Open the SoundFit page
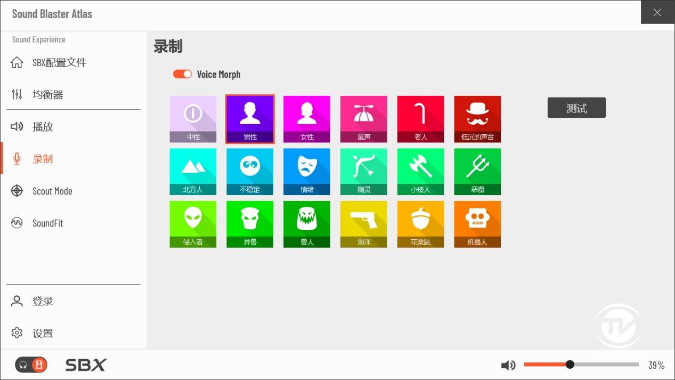The height and width of the screenshot is (380, 675). [x=74, y=223]
